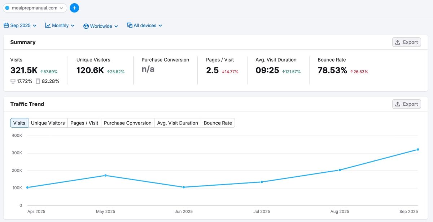Select the Pages / Visit tab

(84, 123)
